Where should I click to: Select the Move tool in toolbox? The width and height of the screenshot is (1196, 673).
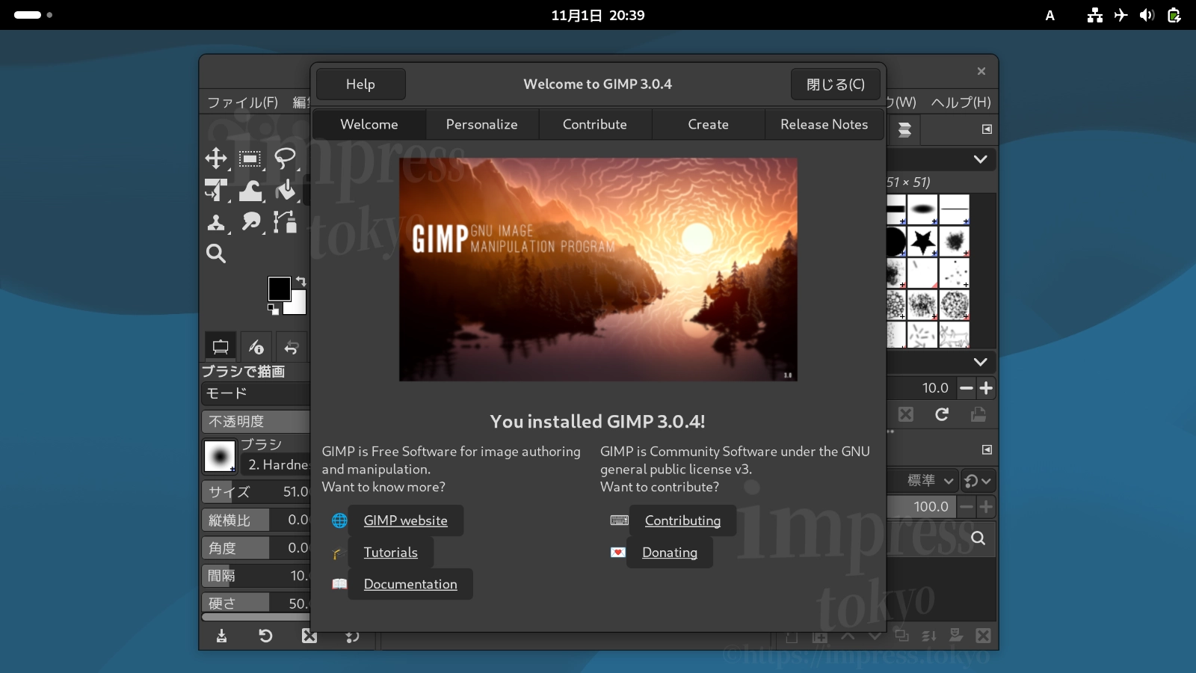coord(216,158)
